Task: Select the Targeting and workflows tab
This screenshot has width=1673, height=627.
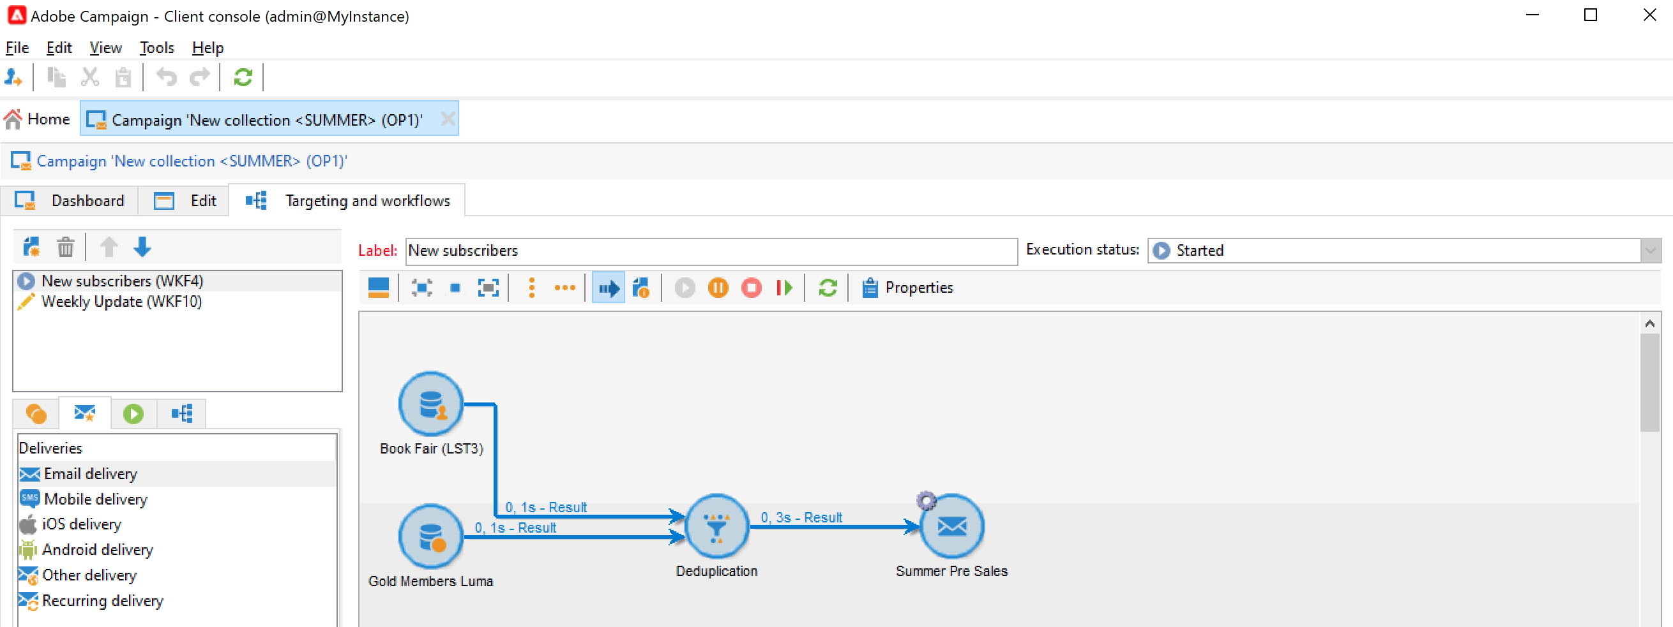Action: [x=347, y=200]
